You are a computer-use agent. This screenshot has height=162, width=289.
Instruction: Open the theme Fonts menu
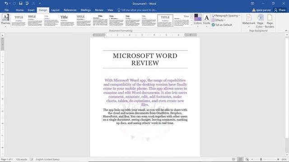206,21
